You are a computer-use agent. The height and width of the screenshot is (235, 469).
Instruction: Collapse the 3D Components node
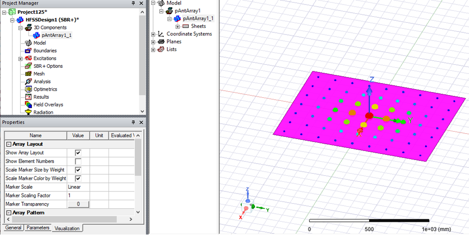click(20, 28)
